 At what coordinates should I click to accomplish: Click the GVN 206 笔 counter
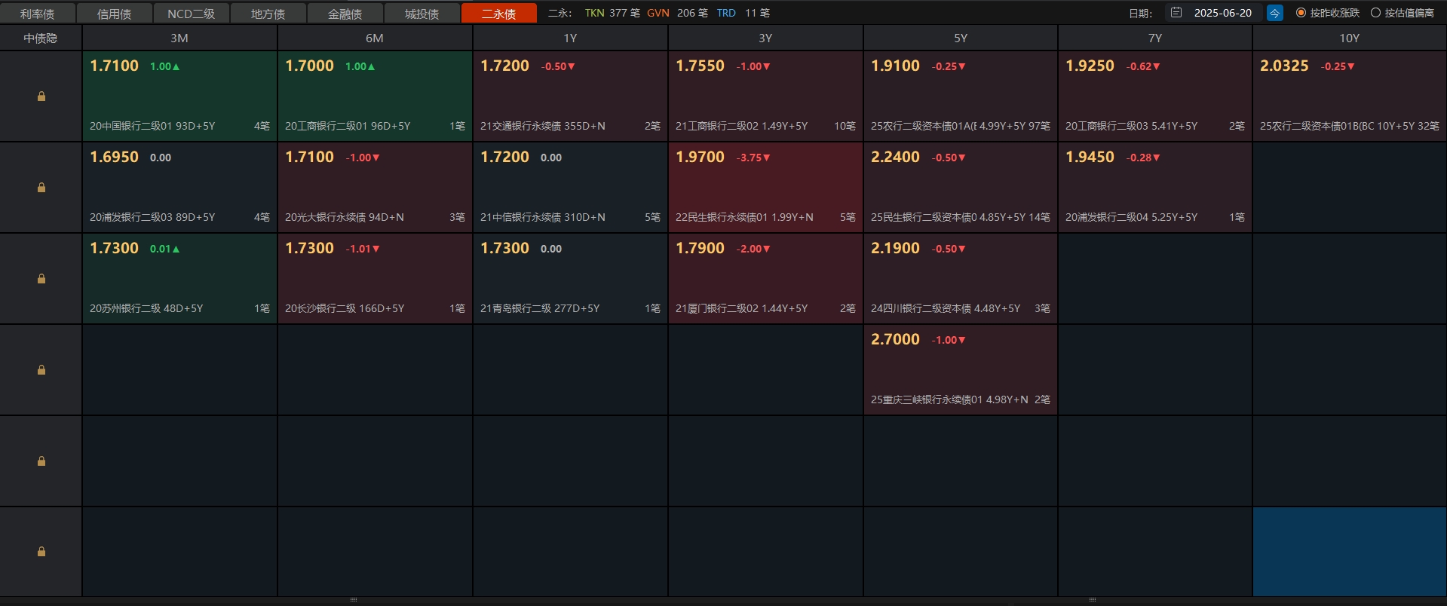click(677, 13)
